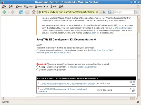The width and height of the screenshot is (141, 105).
Task: Reload the page with the blue refresh icon
Action: coord(21,12)
